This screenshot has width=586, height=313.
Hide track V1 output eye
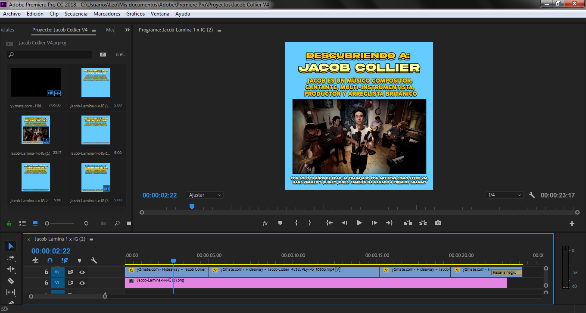coord(82,283)
